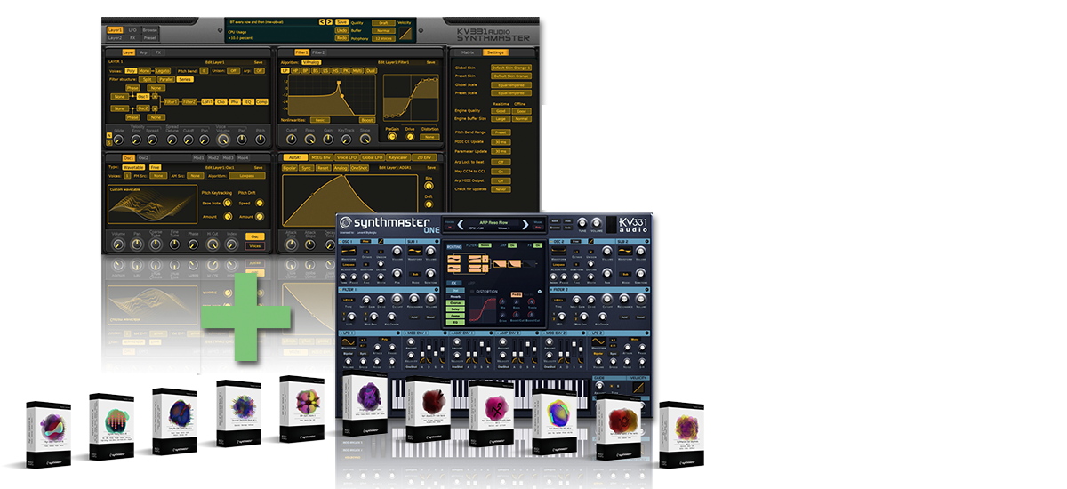Open the Polyphony 12 Voices dropdown
Screen dimensions: 1067x489
coord(383,38)
